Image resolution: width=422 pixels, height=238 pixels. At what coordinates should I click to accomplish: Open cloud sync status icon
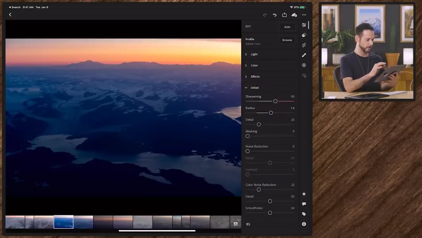coord(294,15)
